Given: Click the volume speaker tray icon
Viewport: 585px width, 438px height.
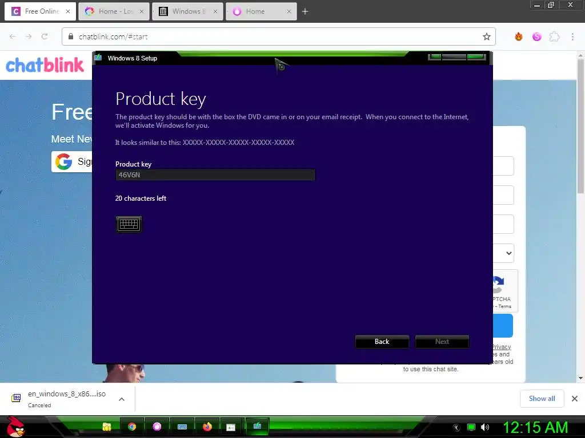Looking at the screenshot, I should click(485, 427).
